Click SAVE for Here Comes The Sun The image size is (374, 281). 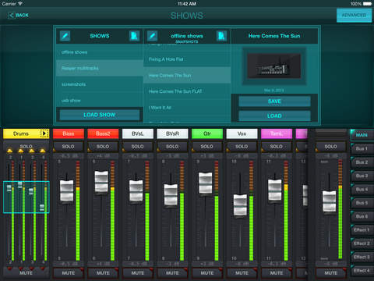point(274,101)
